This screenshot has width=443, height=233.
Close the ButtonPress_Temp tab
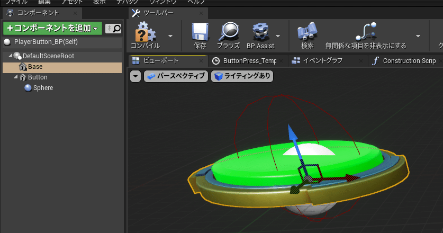point(281,61)
